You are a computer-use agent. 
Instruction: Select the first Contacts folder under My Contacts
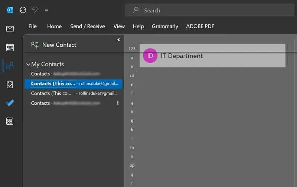point(74,73)
